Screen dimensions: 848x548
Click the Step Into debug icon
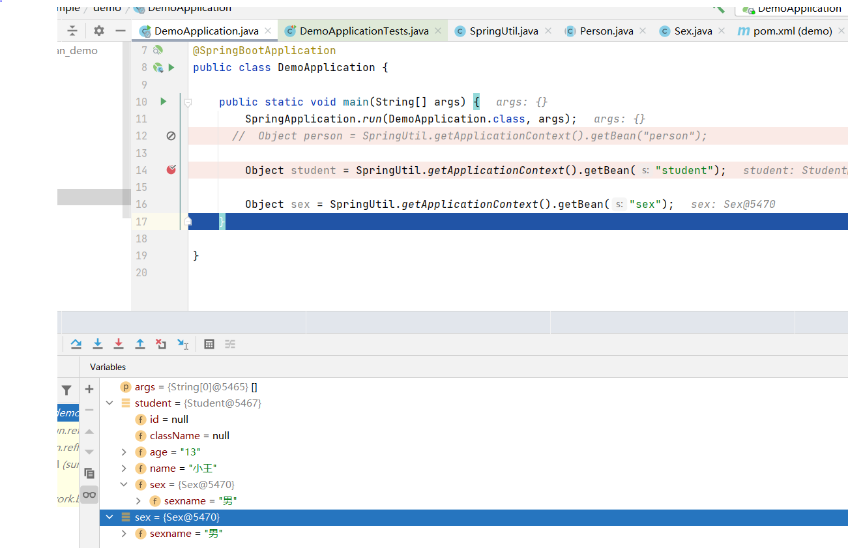coord(98,344)
